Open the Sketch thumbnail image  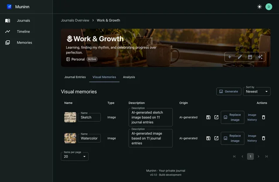coord(70,117)
